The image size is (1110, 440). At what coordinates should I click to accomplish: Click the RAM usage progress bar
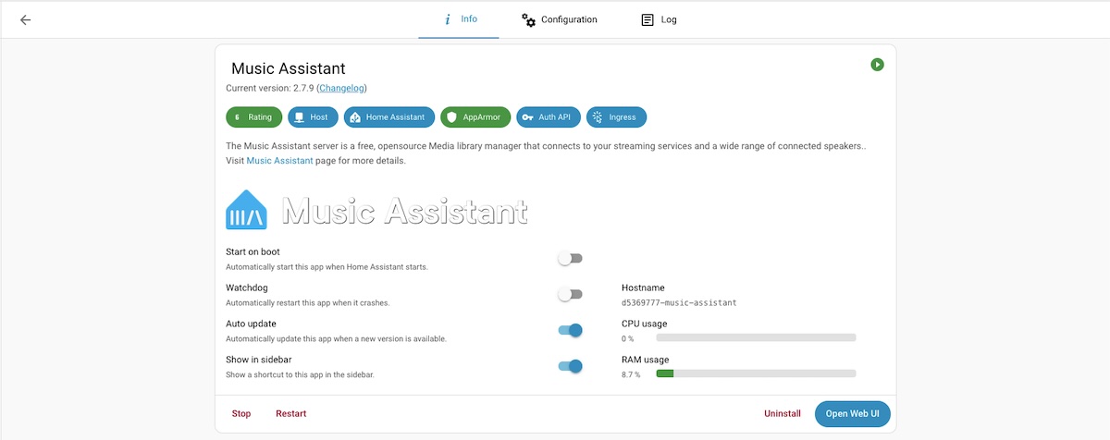[756, 373]
